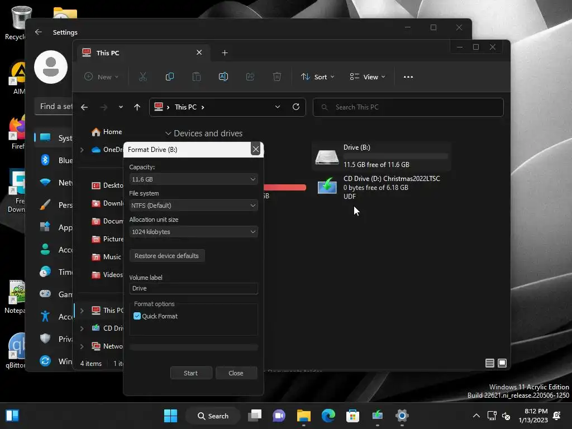Click the Close button in Format dialog
This screenshot has height=429, width=572.
tap(236, 373)
